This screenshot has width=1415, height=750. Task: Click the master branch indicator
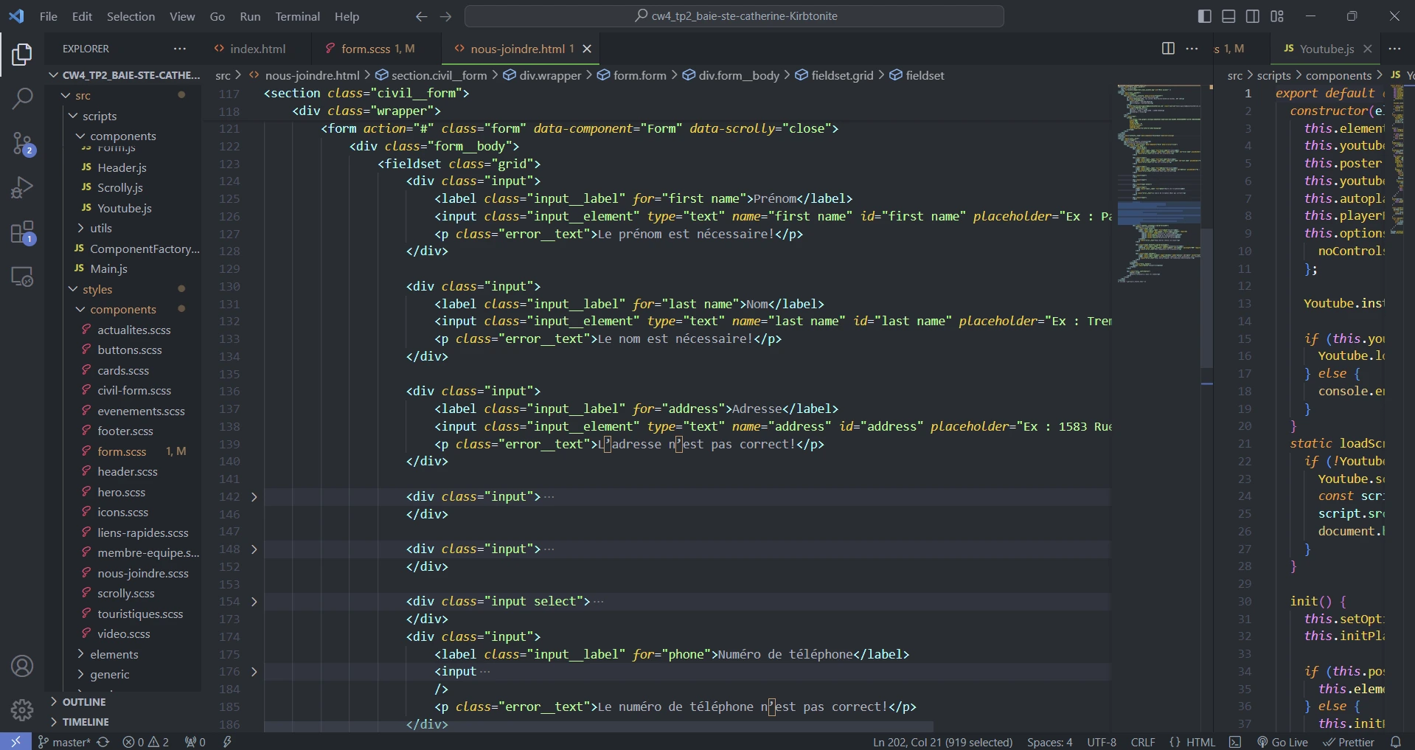[63, 742]
